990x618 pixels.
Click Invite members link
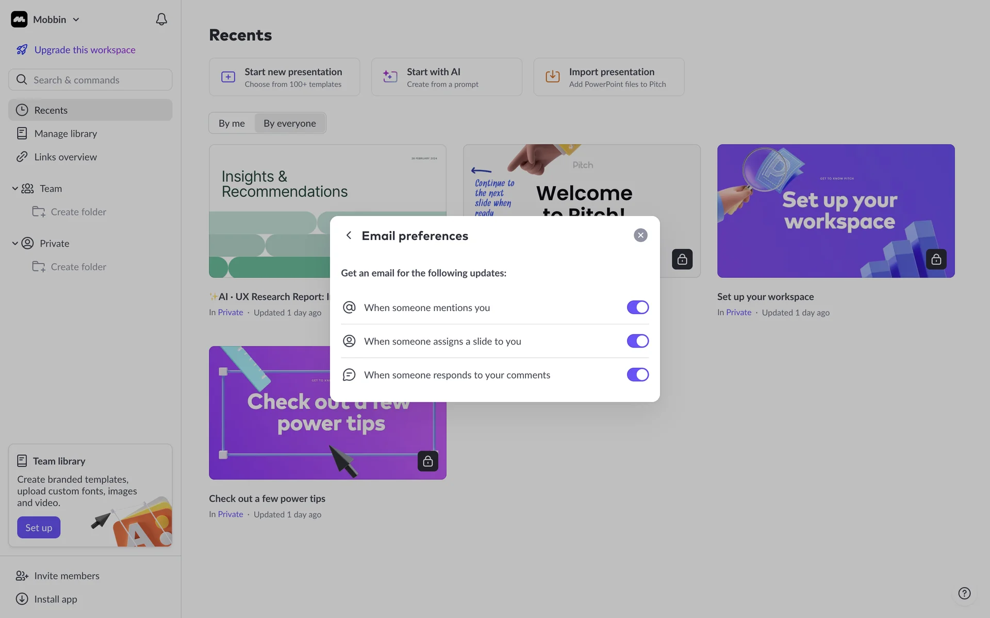67,576
